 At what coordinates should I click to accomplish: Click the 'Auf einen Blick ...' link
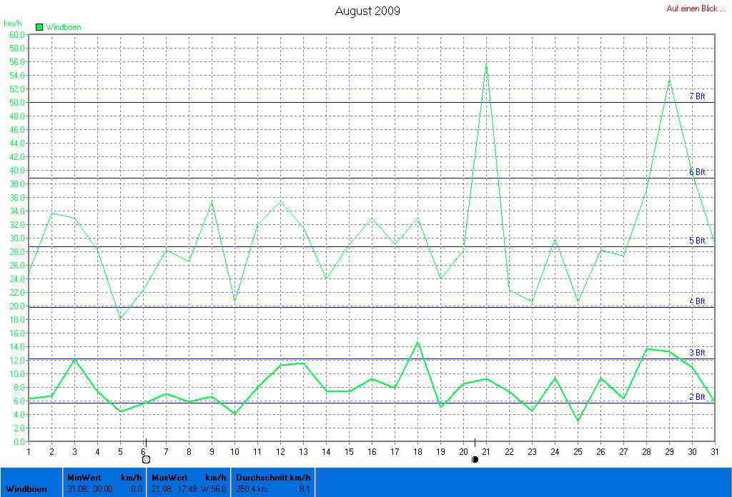(696, 9)
